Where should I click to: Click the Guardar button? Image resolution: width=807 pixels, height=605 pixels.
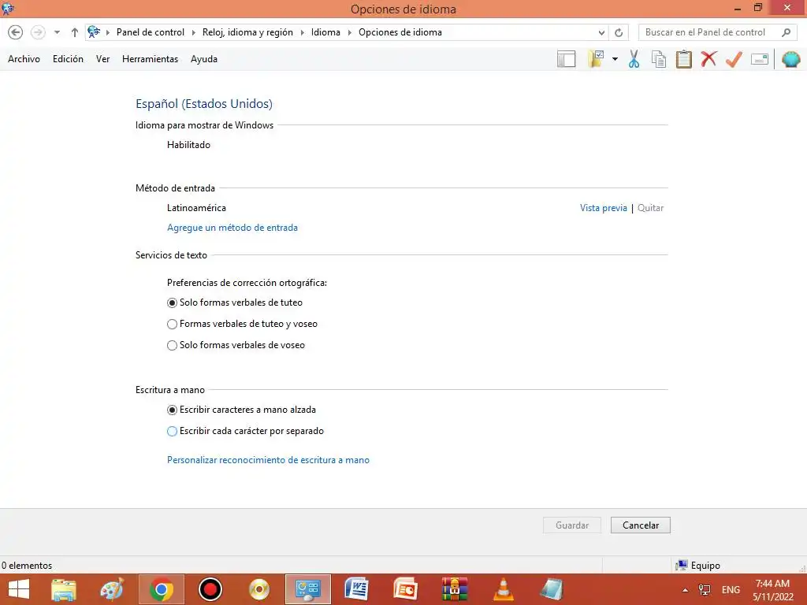(572, 525)
